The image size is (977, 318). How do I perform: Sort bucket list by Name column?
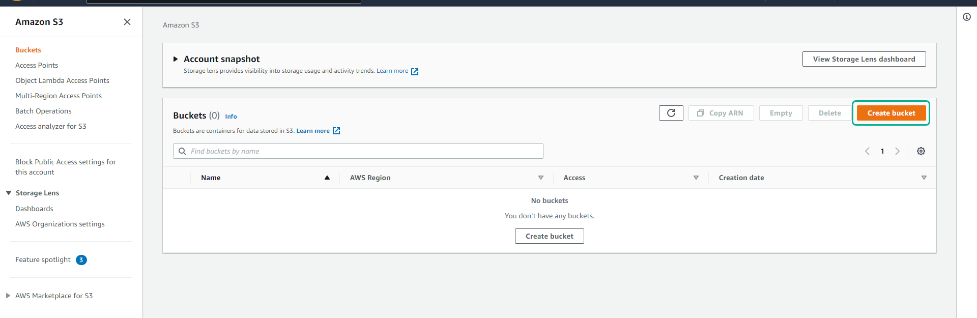click(327, 178)
